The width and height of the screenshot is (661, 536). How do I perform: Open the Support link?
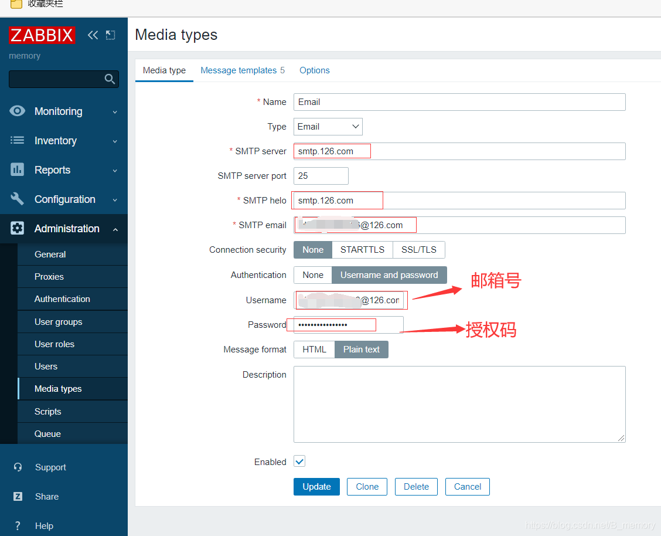(50, 467)
